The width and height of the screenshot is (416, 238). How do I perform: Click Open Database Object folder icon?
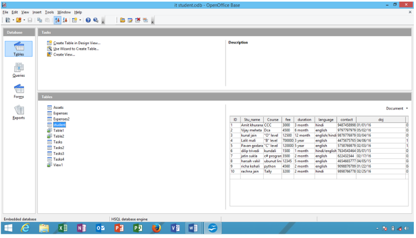122,20
